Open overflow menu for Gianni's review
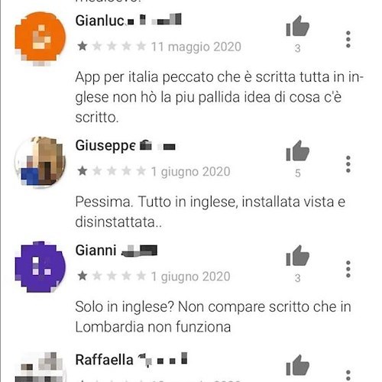The width and height of the screenshot is (382, 382). pyautogui.click(x=348, y=269)
